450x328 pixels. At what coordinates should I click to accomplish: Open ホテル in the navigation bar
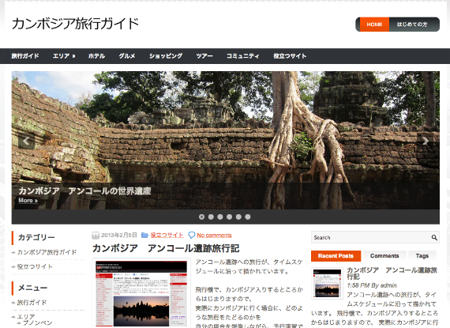click(x=96, y=56)
